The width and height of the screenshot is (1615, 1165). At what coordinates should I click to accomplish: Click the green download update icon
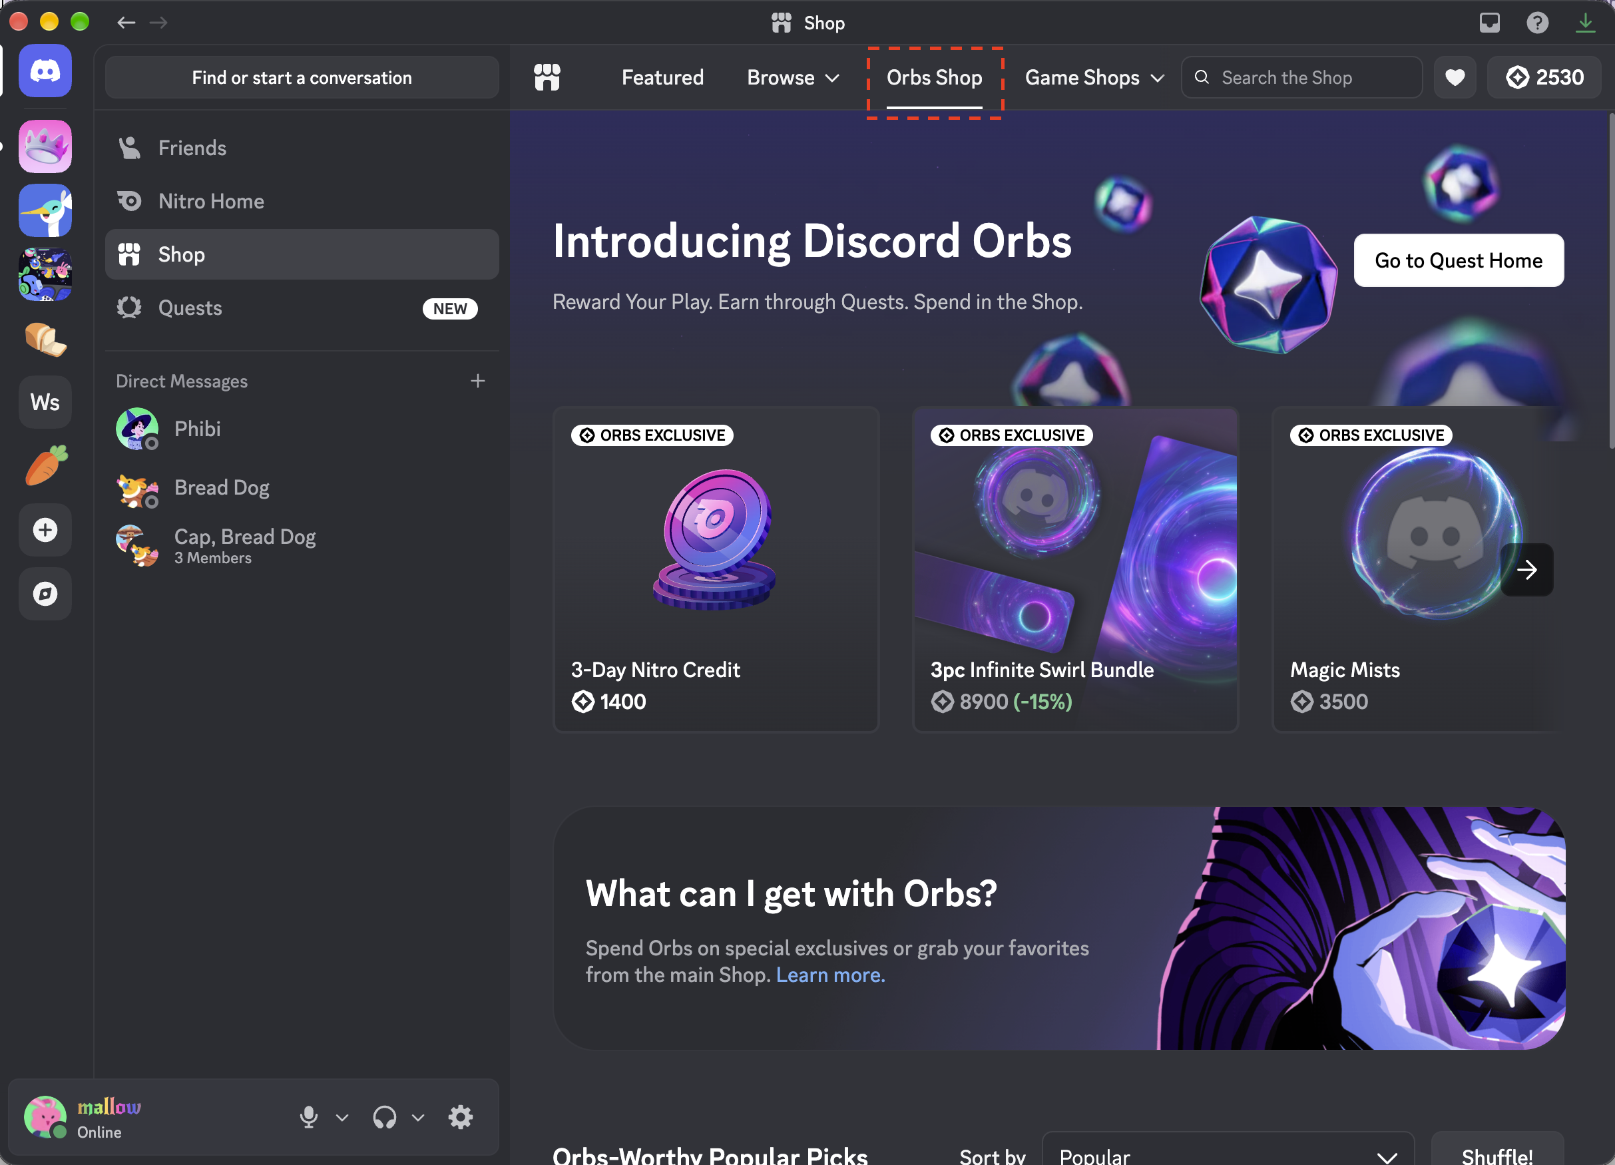1585,23
